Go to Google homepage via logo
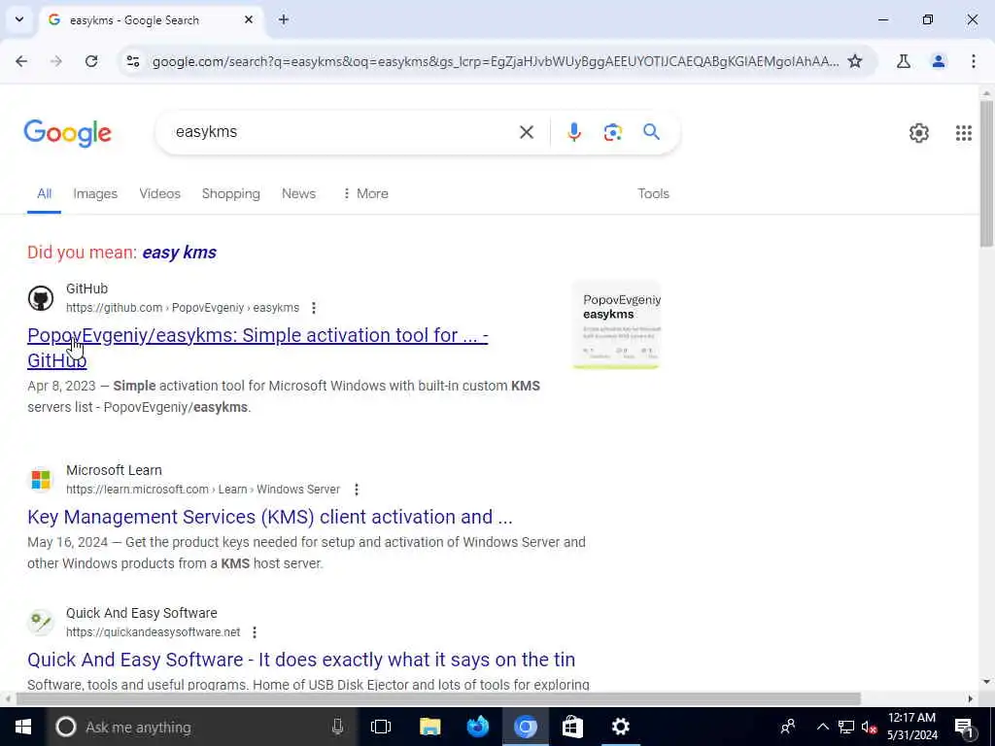 tap(67, 133)
